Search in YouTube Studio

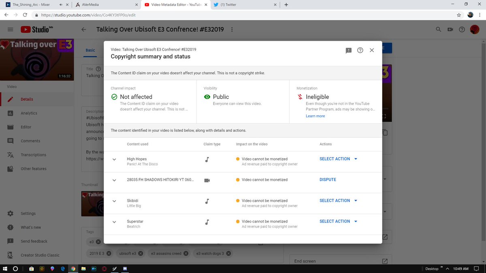438,30
